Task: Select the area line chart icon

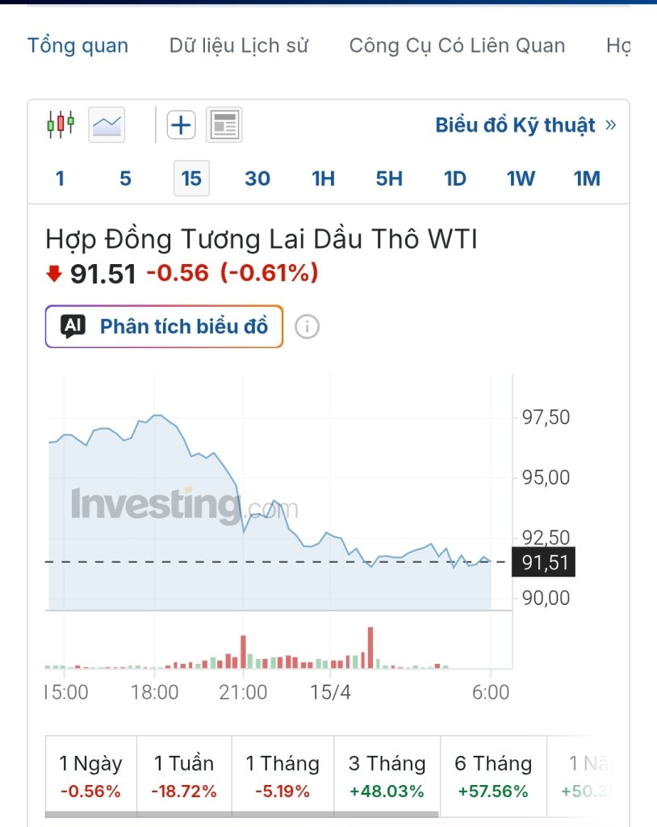Action: tap(107, 125)
